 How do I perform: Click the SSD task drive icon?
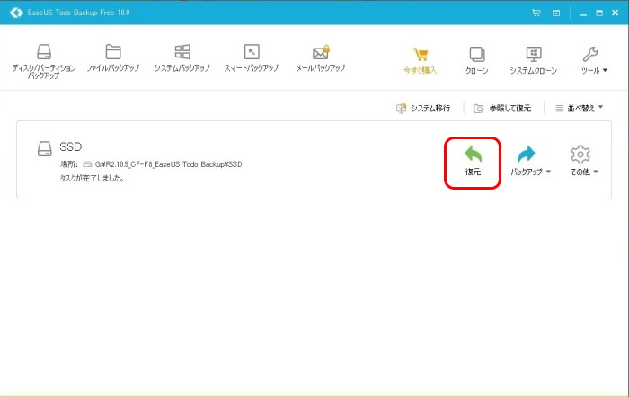coord(45,149)
